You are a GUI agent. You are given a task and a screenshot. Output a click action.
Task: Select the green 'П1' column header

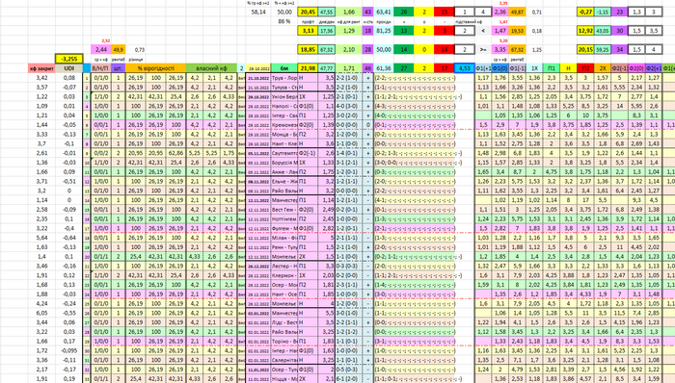552,68
